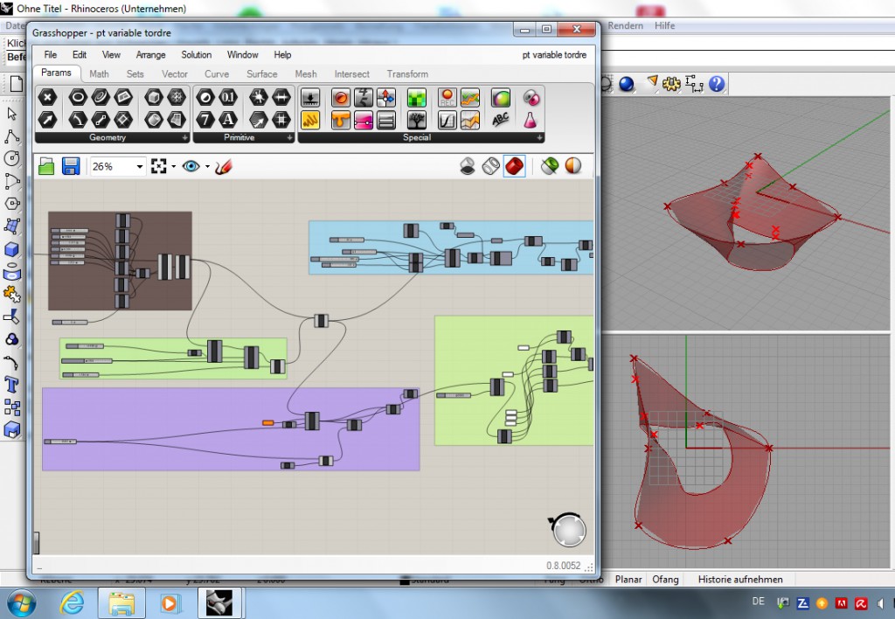Pick the Data Recorder REC icon
Screen dimensions: 895x619
pyautogui.click(x=447, y=98)
